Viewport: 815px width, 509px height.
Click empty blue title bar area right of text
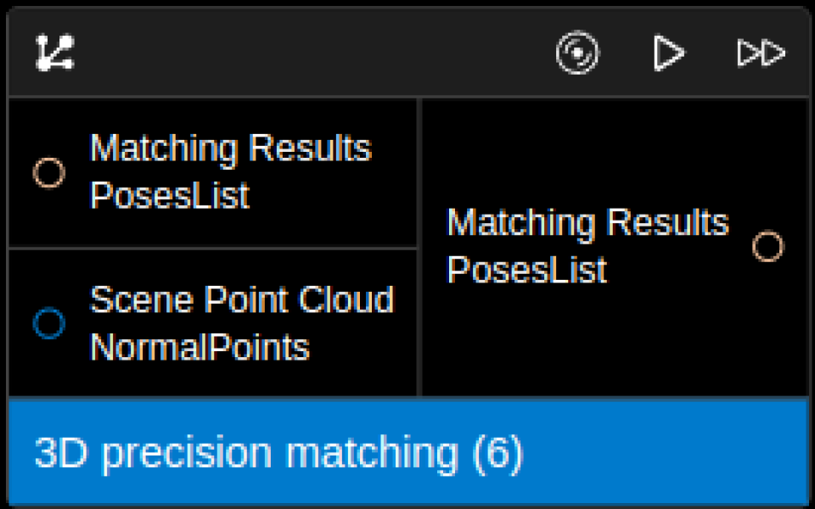[x=671, y=452]
